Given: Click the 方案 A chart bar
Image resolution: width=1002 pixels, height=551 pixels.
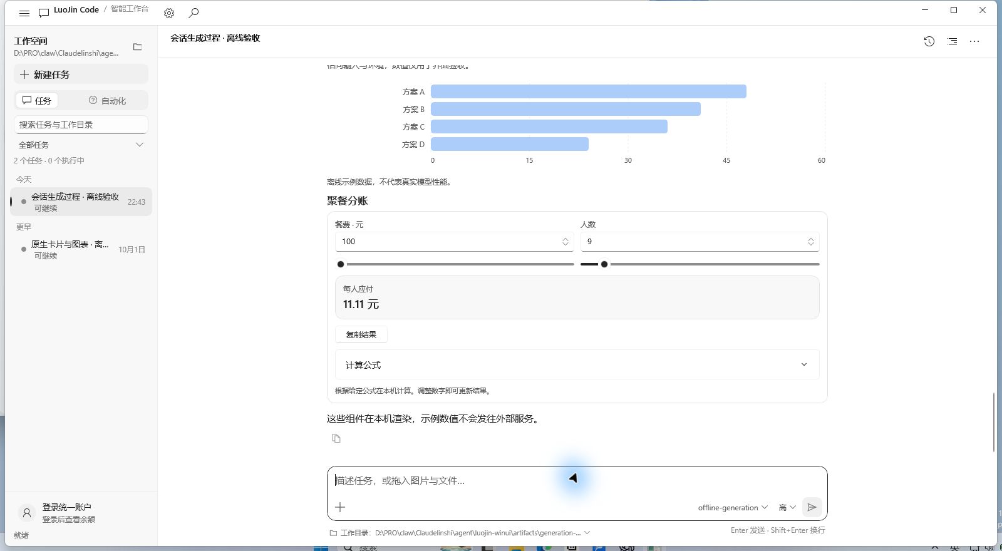Looking at the screenshot, I should 589,91.
